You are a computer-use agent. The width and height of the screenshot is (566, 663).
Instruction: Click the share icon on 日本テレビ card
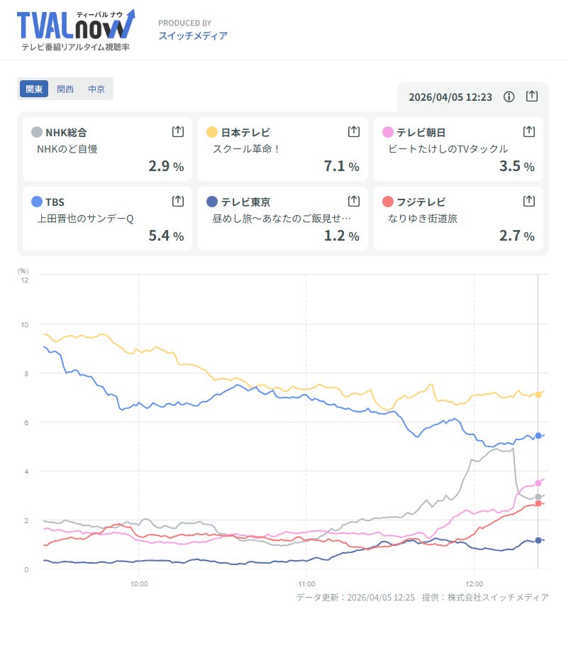(353, 131)
